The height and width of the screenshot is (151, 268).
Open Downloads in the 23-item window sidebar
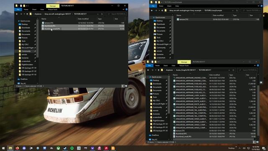click(x=157, y=84)
